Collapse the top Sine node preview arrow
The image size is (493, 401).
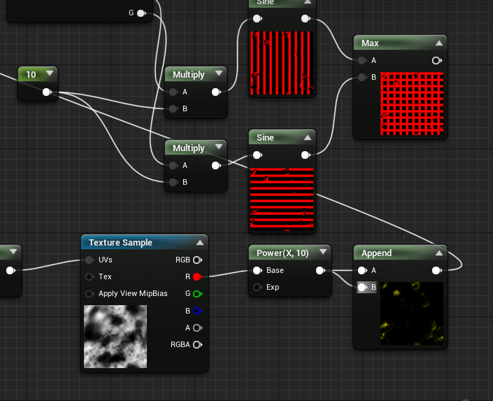click(308, 2)
